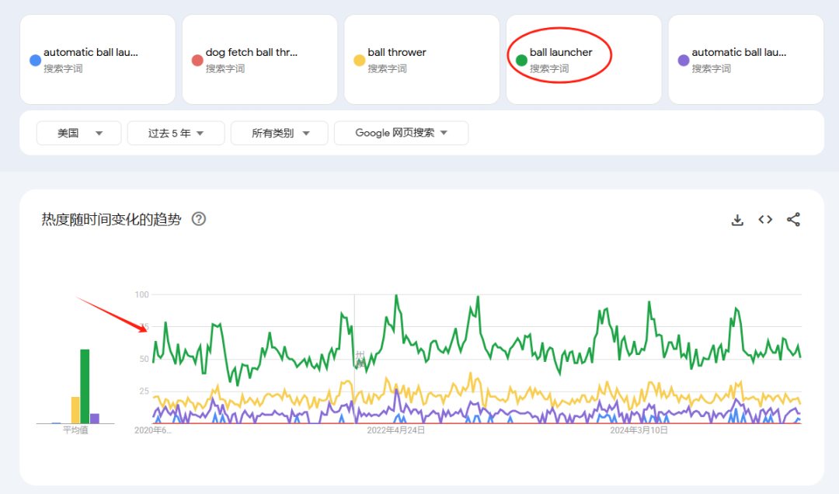Click the purple dot search term
Image resolution: width=839 pixels, height=494 pixels.
coord(684,60)
